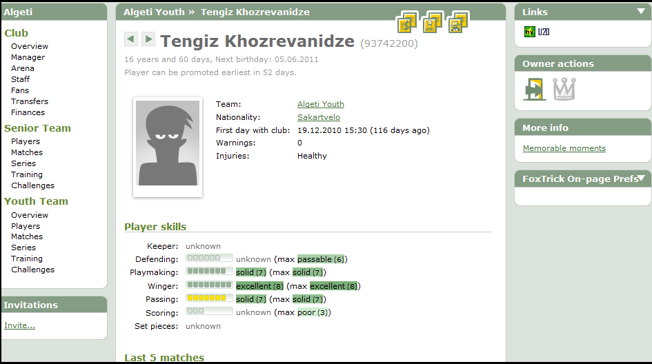
Task: Click the copy as HTML icon
Action: (x=433, y=23)
